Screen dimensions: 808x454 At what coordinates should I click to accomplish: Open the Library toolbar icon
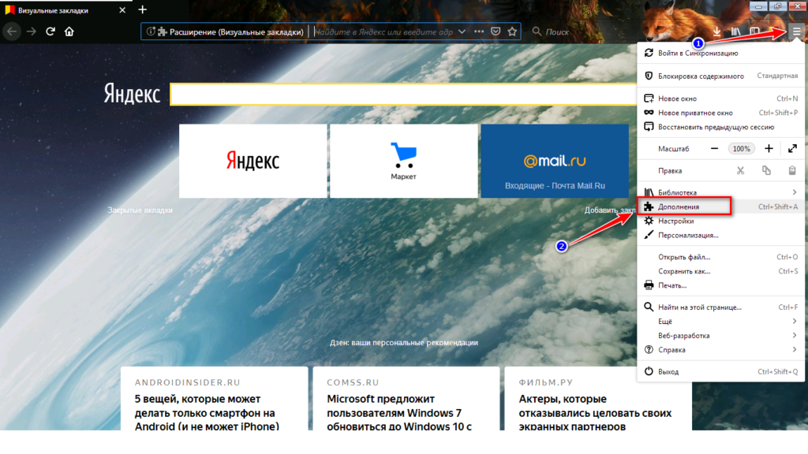pyautogui.click(x=735, y=32)
